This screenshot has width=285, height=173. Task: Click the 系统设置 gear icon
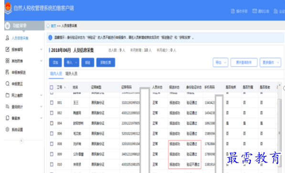click(x=7, y=130)
